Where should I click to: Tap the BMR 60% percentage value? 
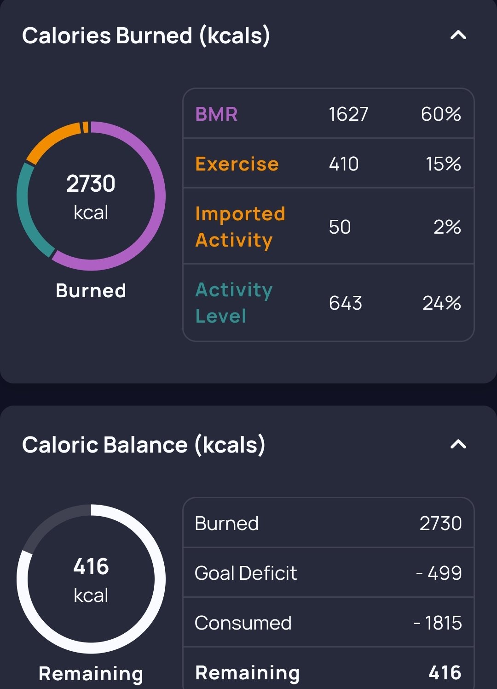click(441, 114)
